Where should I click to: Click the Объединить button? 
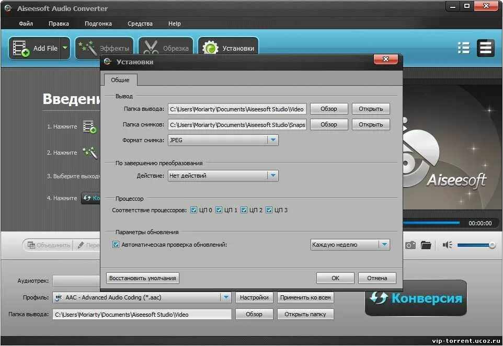(49, 245)
